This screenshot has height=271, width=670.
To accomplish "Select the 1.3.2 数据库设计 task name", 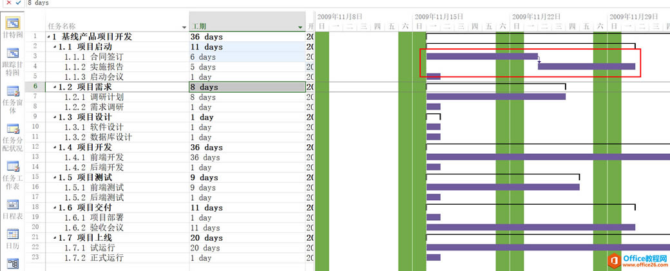I will pyautogui.click(x=99, y=137).
